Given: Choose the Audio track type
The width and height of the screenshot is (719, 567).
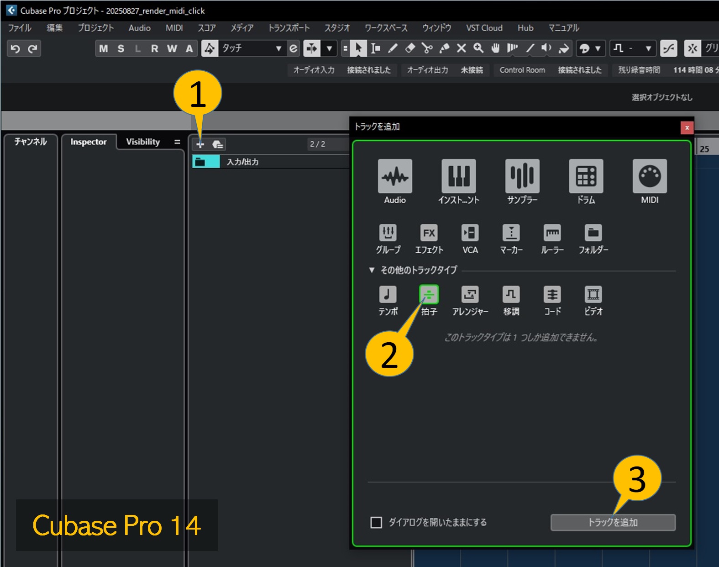Looking at the screenshot, I should click(395, 182).
